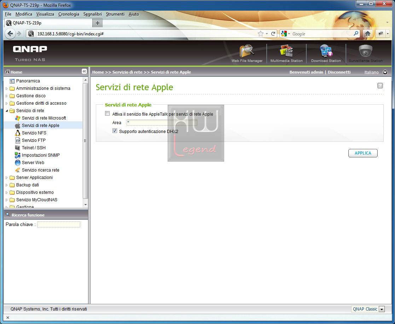
Task: Click Home in the breadcrumb
Action: point(98,72)
